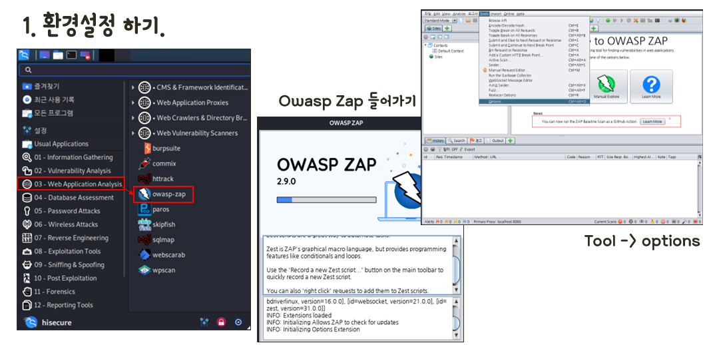Dismiss the News banner with red x
The width and height of the screenshot is (709, 345).
670,119
